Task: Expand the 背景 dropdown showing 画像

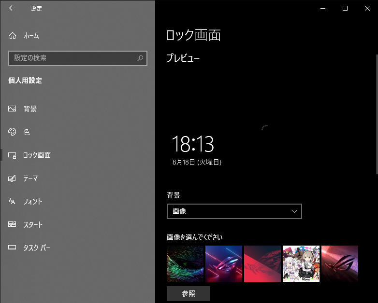Action: pyautogui.click(x=234, y=211)
